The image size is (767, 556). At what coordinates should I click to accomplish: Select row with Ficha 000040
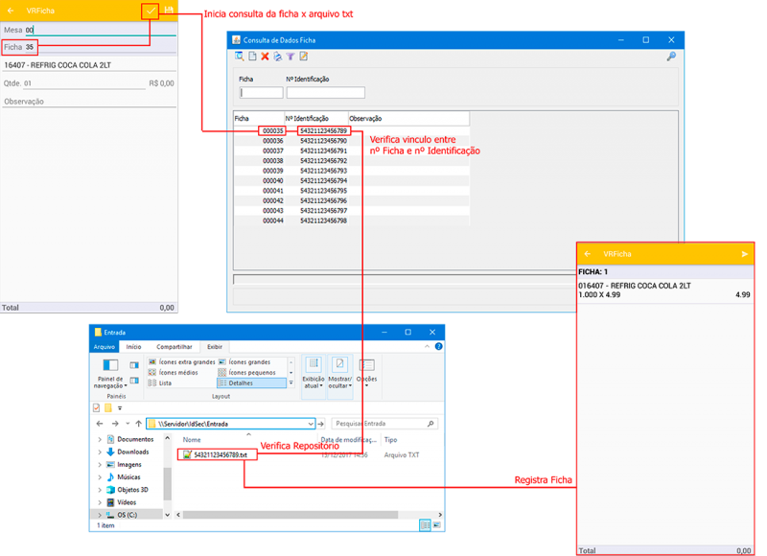tap(351, 181)
